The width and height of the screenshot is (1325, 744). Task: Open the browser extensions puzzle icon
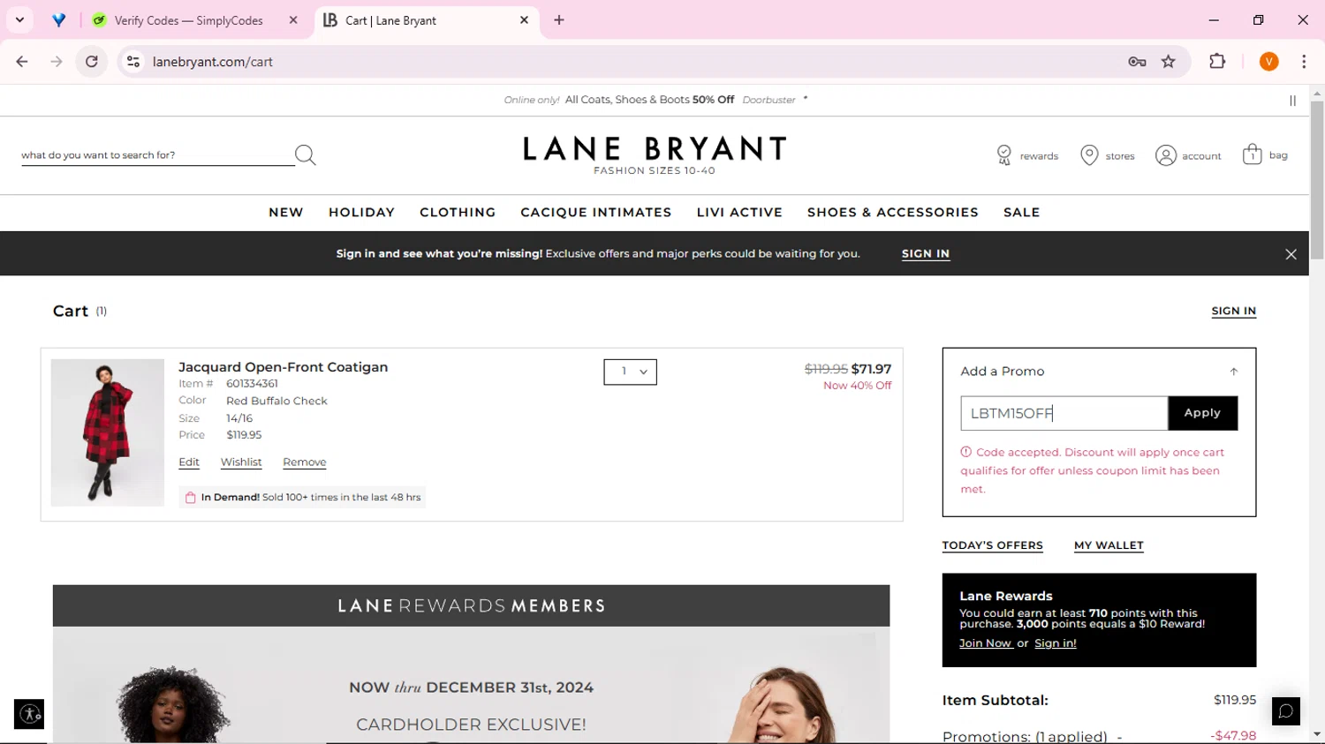1217,62
